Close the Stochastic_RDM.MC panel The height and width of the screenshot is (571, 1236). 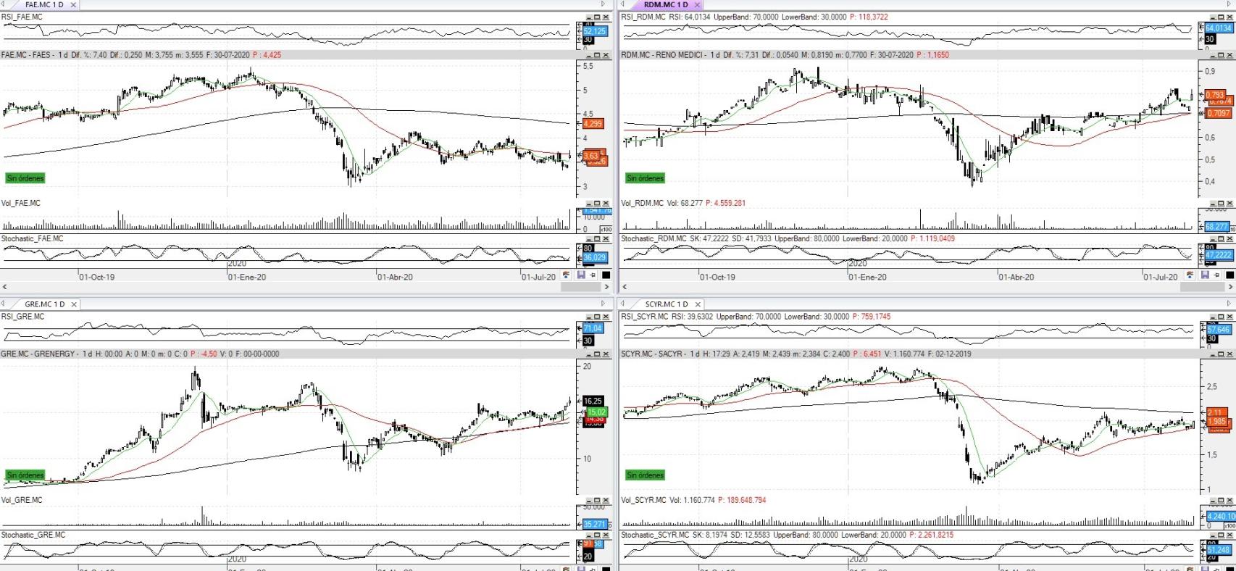1230,238
